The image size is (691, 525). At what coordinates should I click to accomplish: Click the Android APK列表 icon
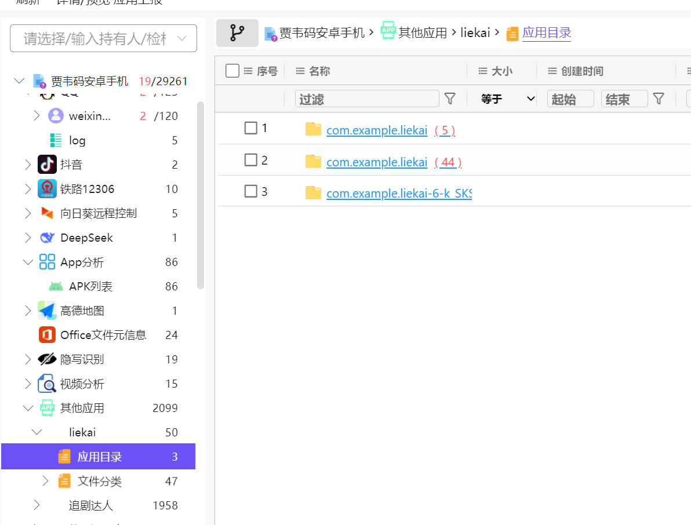[x=56, y=286]
